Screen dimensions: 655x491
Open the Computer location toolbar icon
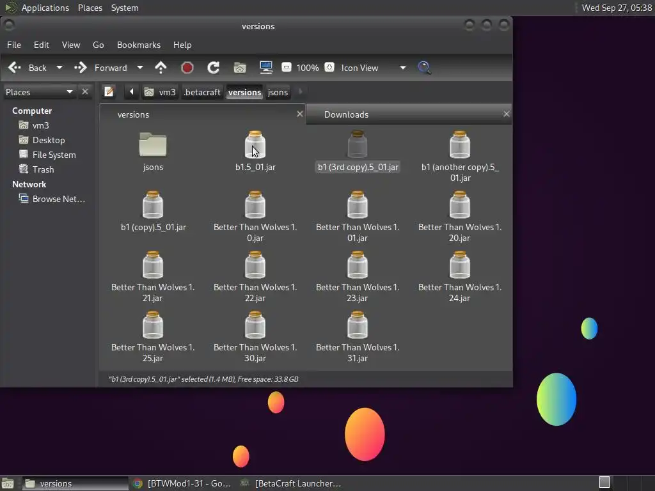click(x=266, y=68)
